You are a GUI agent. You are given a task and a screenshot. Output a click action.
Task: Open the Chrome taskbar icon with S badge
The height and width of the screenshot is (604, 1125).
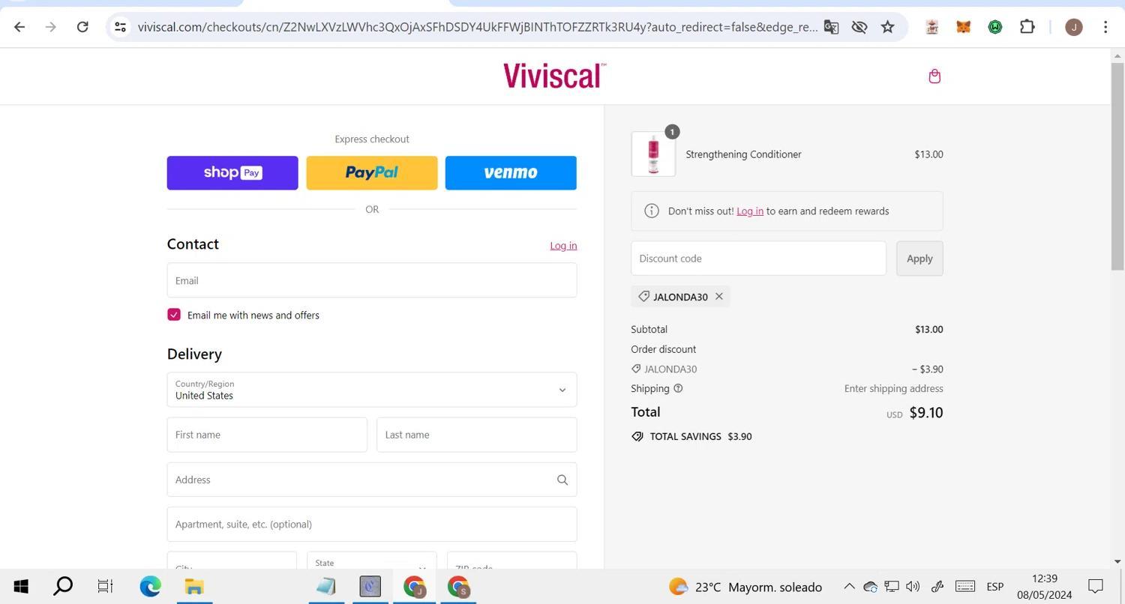458,587
